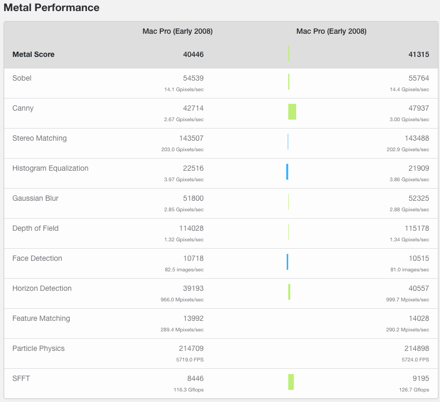
Task: Click the Gaussian Blur score 52325
Action: 419,198
